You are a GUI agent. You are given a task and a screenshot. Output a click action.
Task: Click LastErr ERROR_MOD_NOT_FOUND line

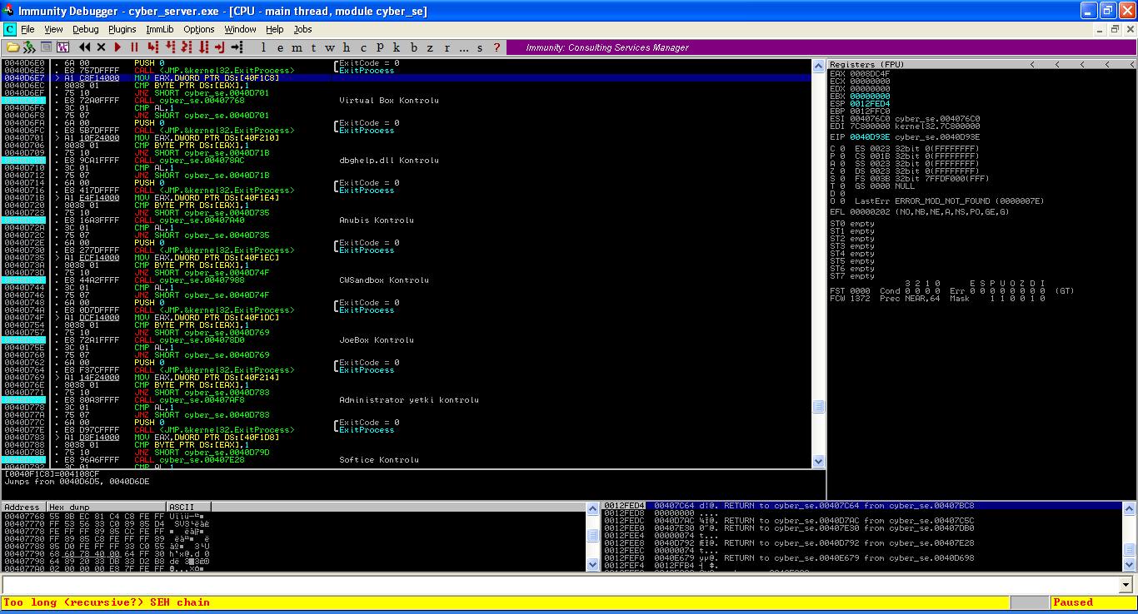949,201
